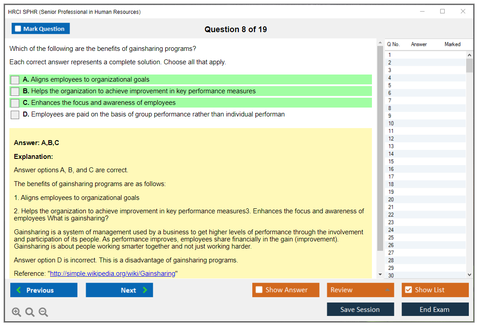The image size is (480, 328).
Task: Advance to the Next question
Action: click(x=119, y=290)
